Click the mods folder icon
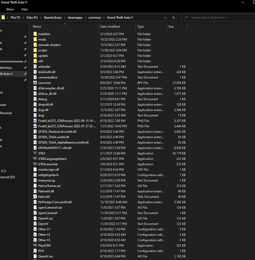The width and height of the screenshot is (255, 260). (x=35, y=40)
